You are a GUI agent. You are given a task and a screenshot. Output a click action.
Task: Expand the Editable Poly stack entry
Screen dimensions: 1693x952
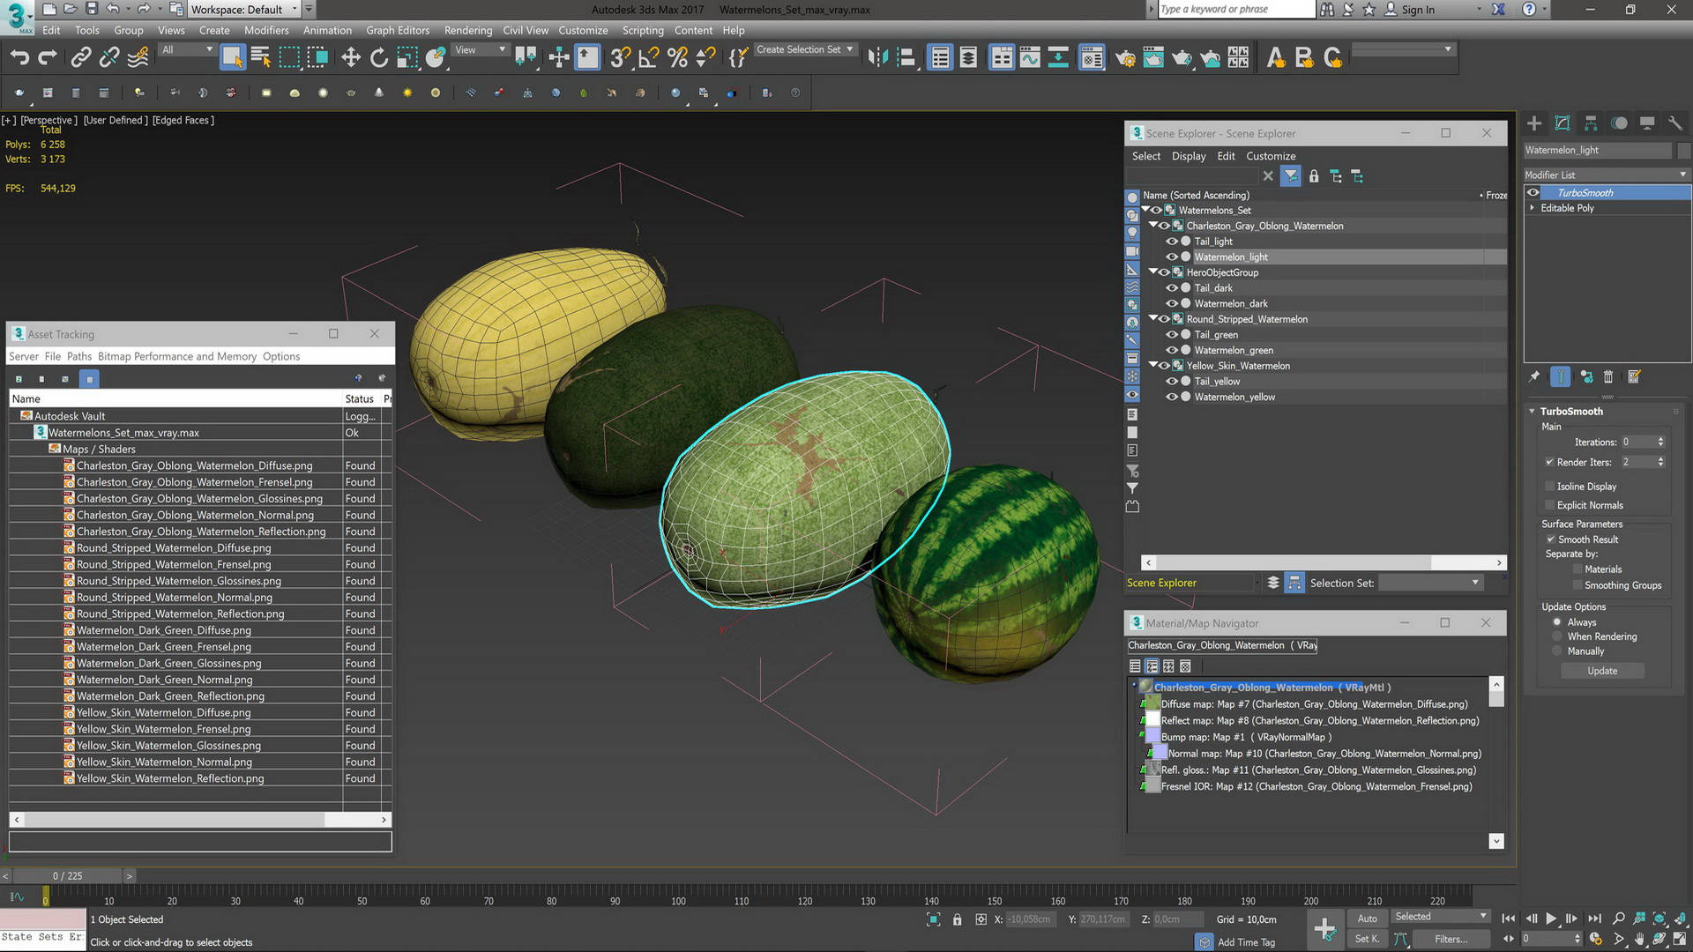1533,208
